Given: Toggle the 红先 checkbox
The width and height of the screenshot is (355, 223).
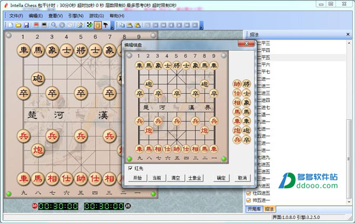Looking at the screenshot, I should tap(130, 168).
